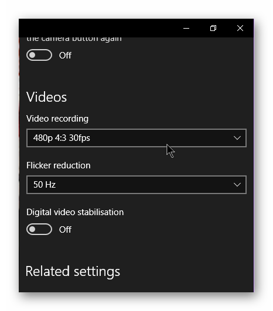Select the 50 Hz text value
Image resolution: width=273 pixels, height=311 pixels.
click(45, 185)
